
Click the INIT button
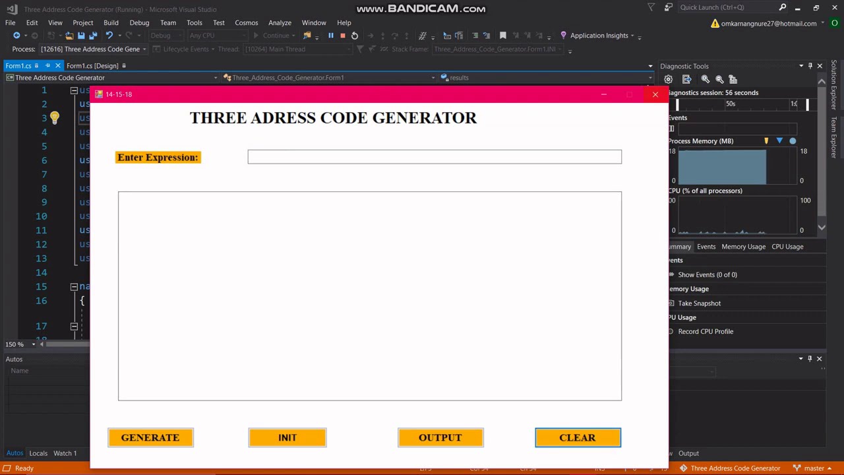pyautogui.click(x=287, y=437)
